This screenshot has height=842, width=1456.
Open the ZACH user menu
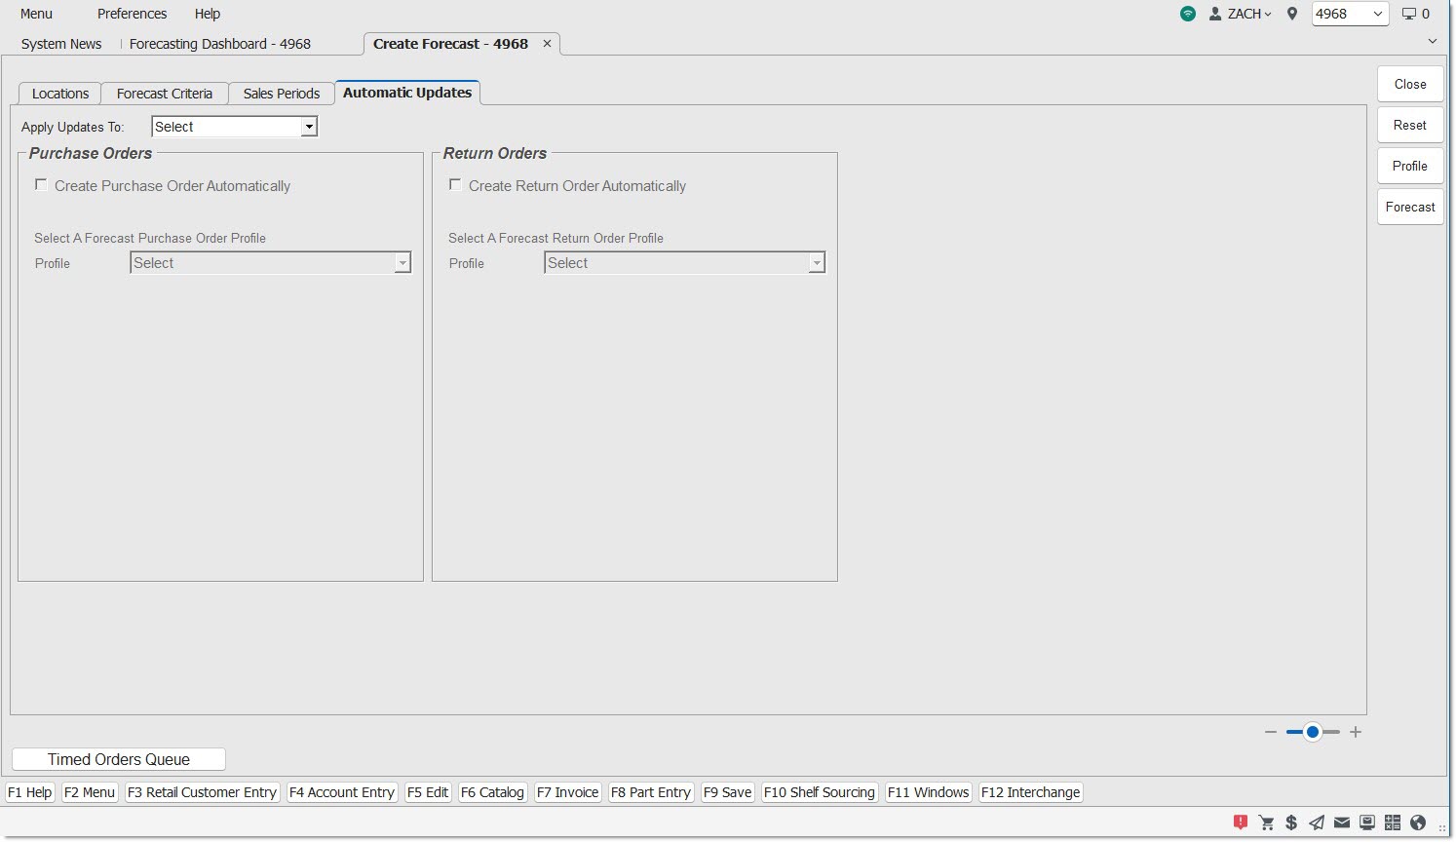tap(1241, 14)
